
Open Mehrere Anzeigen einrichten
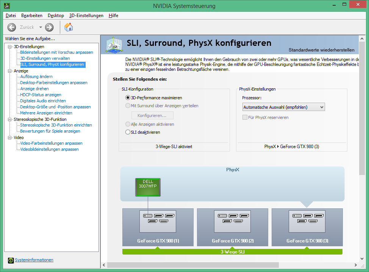click(46, 113)
